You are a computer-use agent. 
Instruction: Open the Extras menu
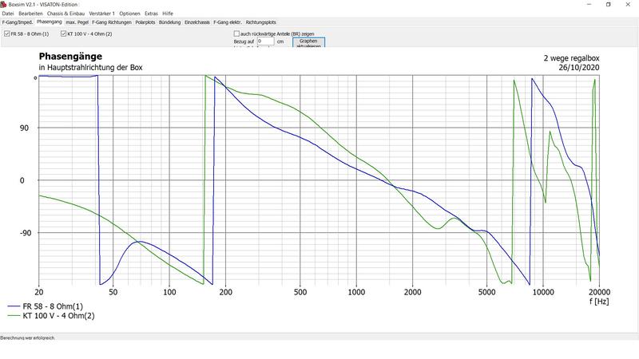click(x=151, y=14)
